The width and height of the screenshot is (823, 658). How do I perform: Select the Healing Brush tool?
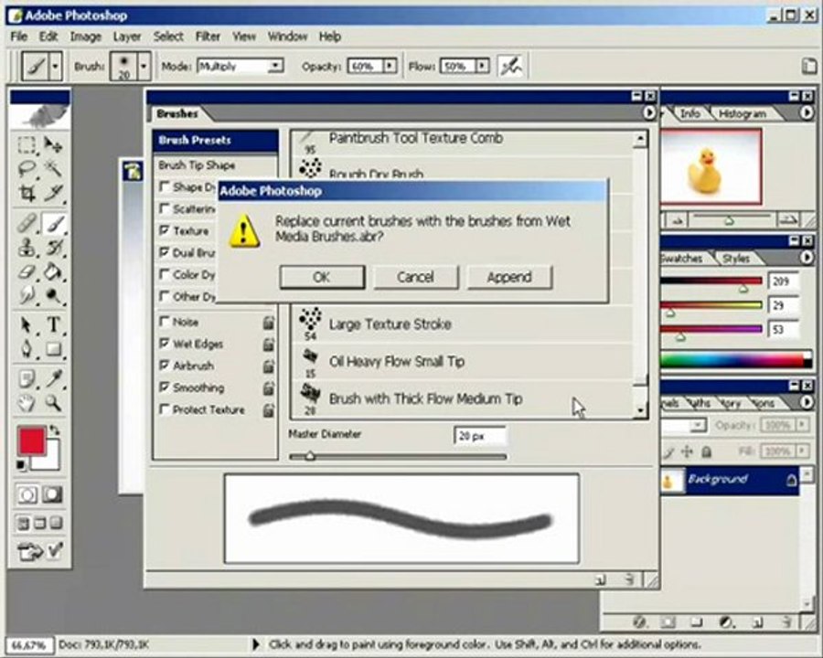pos(27,224)
